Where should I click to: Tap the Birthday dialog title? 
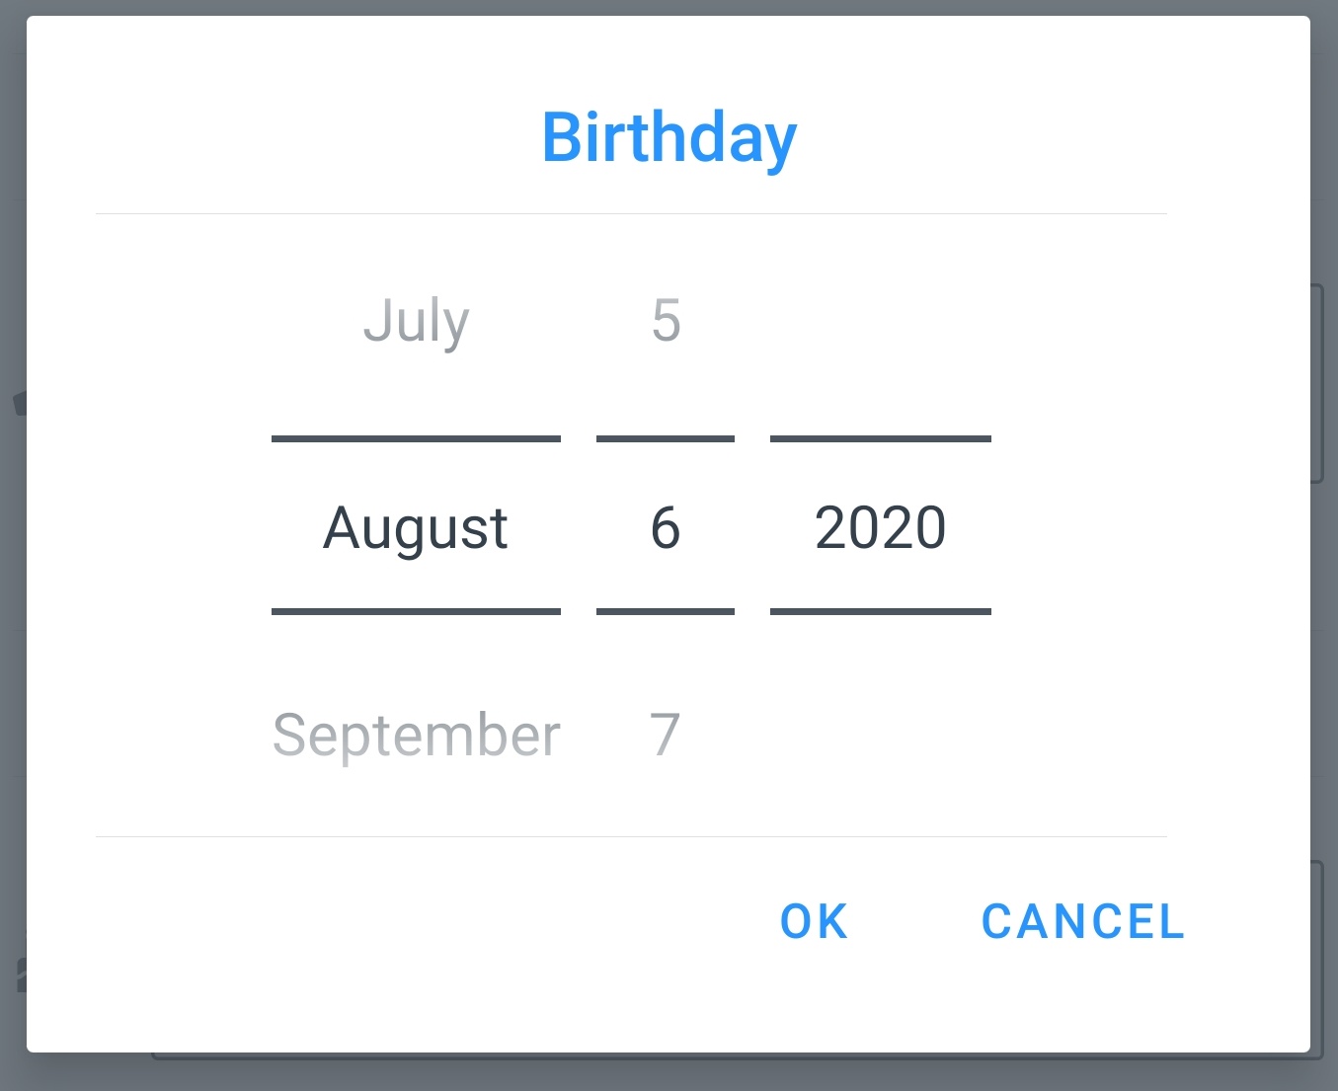tap(669, 137)
